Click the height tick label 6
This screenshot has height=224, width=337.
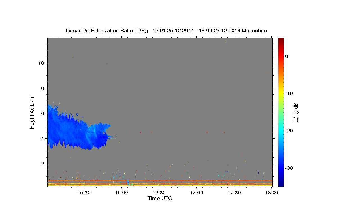[x=42, y=113]
